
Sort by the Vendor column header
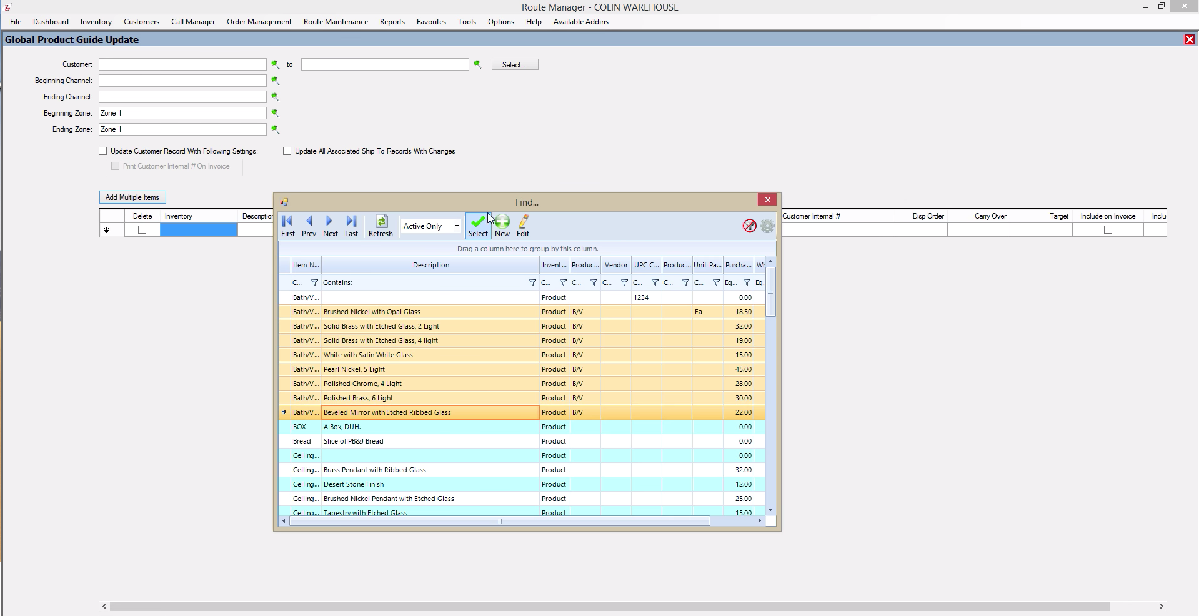point(616,265)
